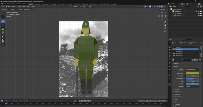Open the Render properties tab

(x=170, y=47)
